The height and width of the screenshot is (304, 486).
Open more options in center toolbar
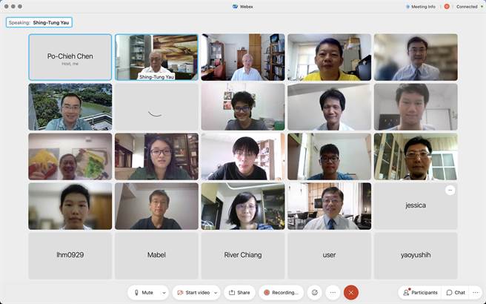pos(333,292)
